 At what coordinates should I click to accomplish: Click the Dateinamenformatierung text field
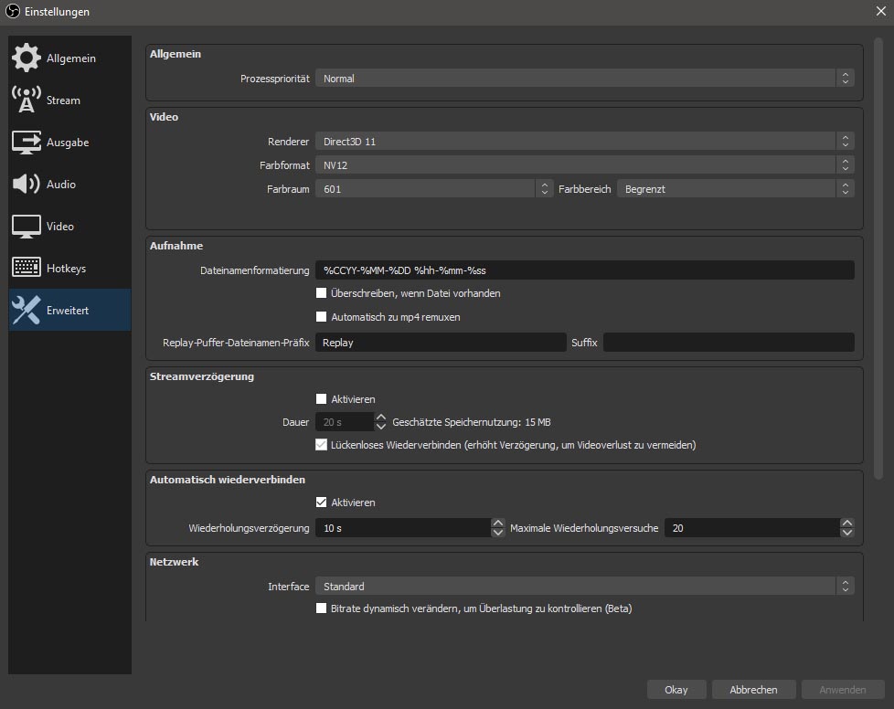point(584,270)
